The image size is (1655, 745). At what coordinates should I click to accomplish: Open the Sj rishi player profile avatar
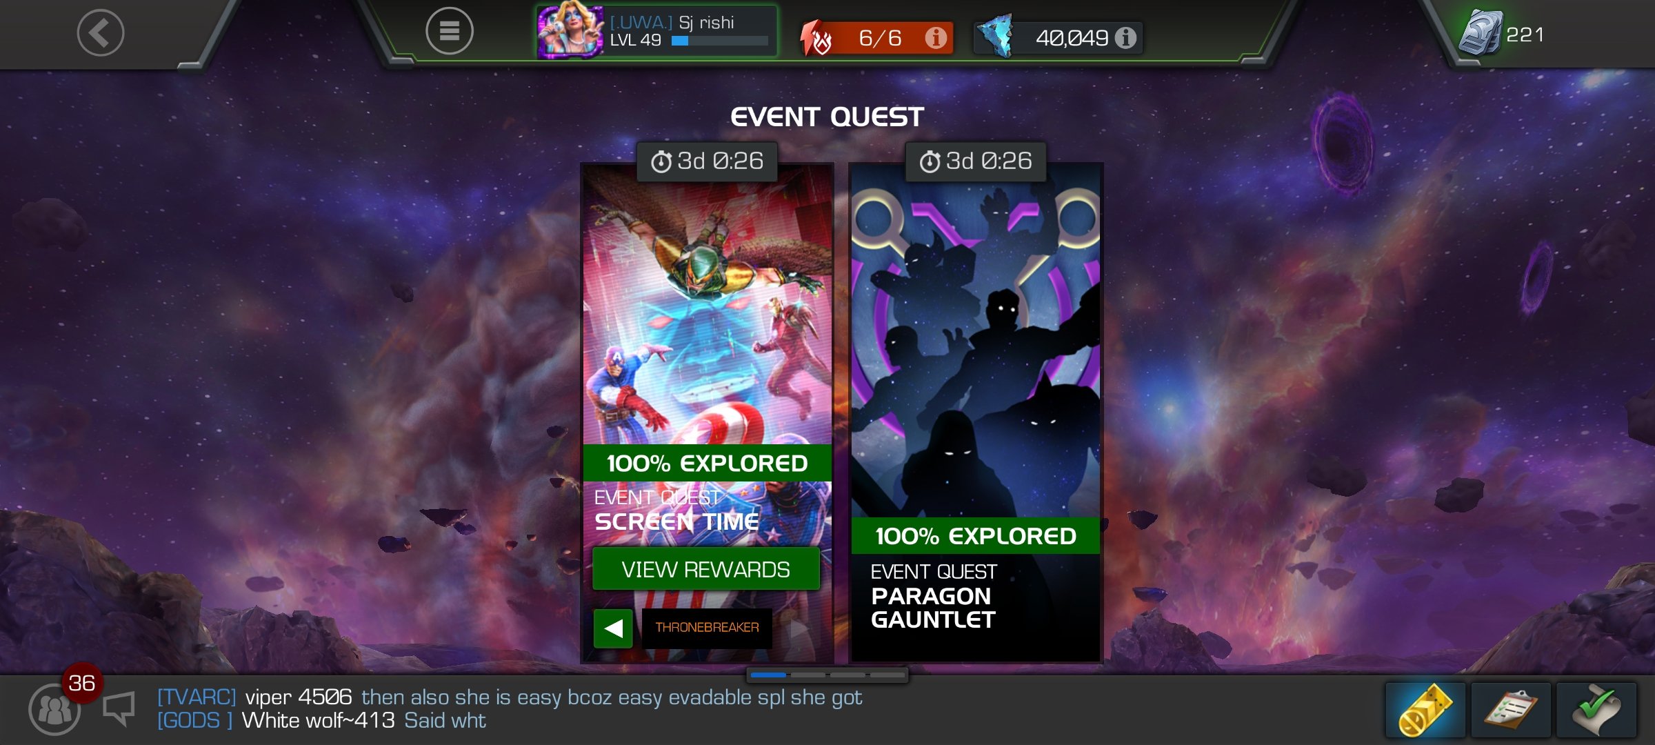pos(570,30)
